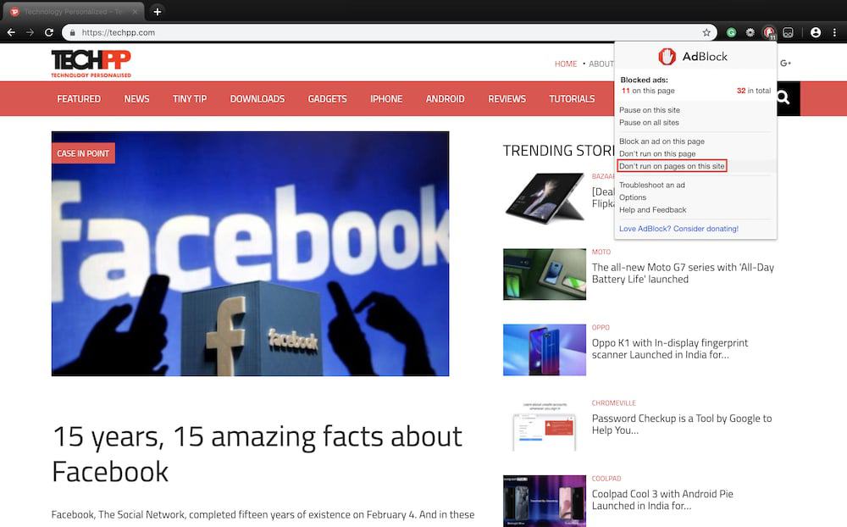The width and height of the screenshot is (847, 527).
Task: Click the browser back arrow
Action: pos(11,32)
